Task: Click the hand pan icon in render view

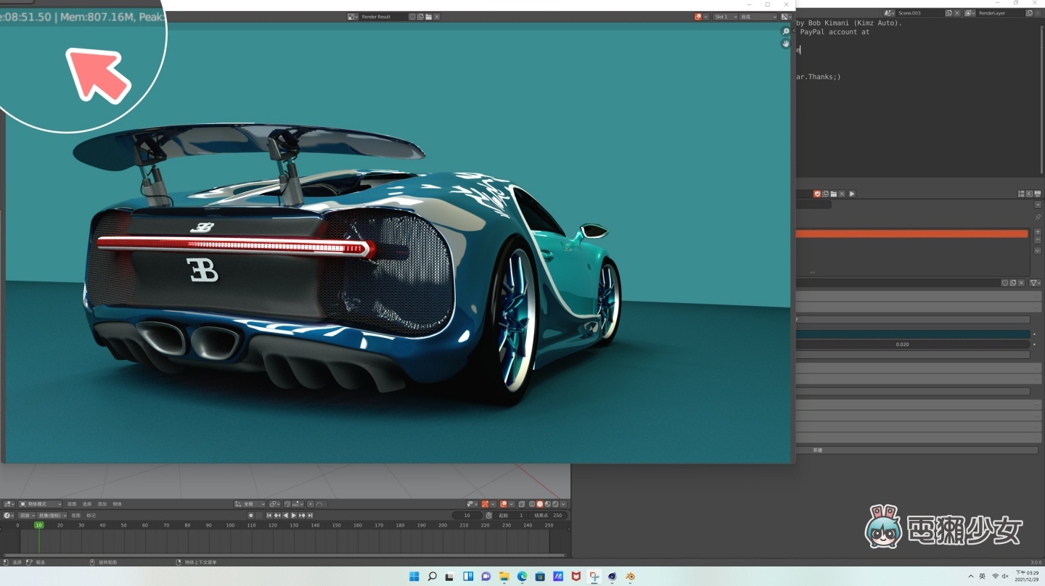Action: pos(785,44)
